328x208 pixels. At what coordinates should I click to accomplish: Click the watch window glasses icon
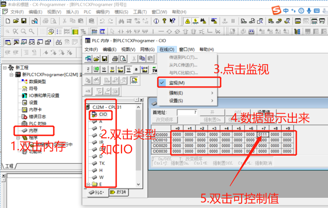[24, 42]
